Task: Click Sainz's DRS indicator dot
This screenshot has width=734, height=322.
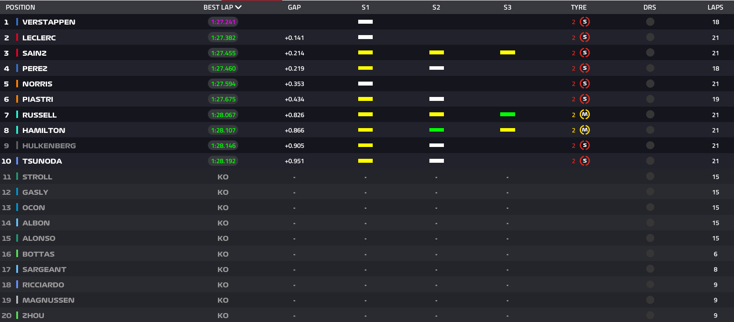Action: point(650,53)
